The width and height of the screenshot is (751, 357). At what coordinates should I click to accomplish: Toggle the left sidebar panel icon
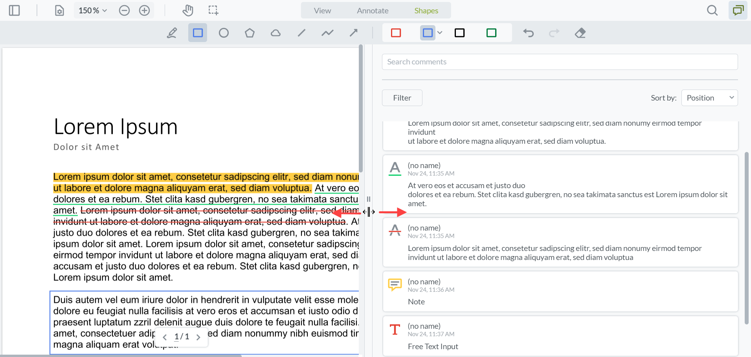[x=14, y=10]
